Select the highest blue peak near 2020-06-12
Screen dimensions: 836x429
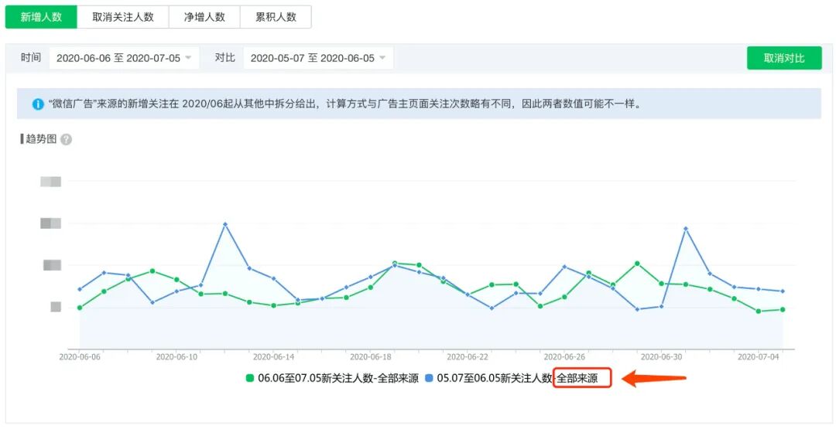(225, 224)
